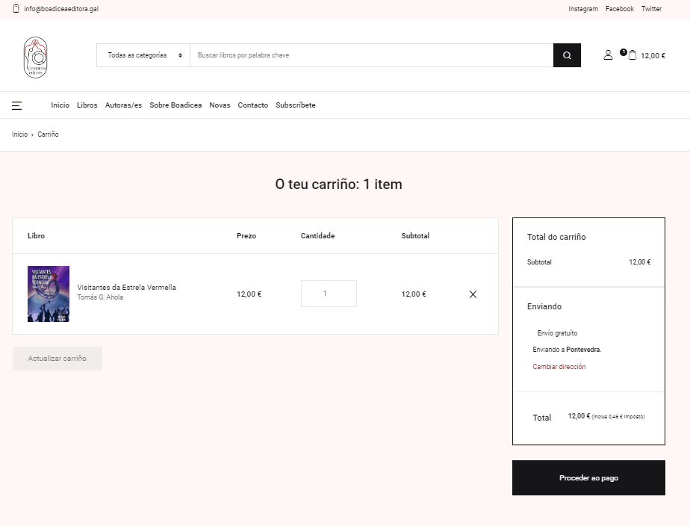Open Novas menu item
Screen dimensions: 690x526
(x=220, y=105)
